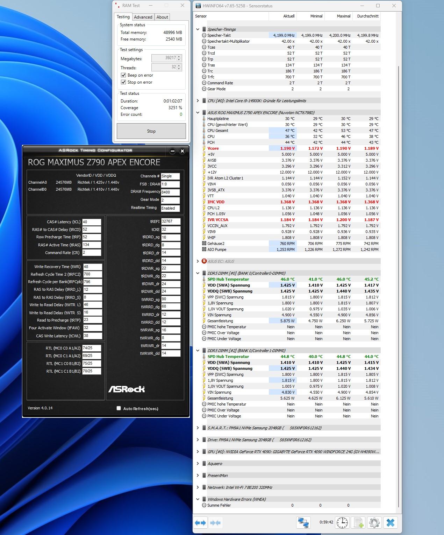Click the Megabytes stepper arrows
The image size is (444, 535).
(x=179, y=58)
